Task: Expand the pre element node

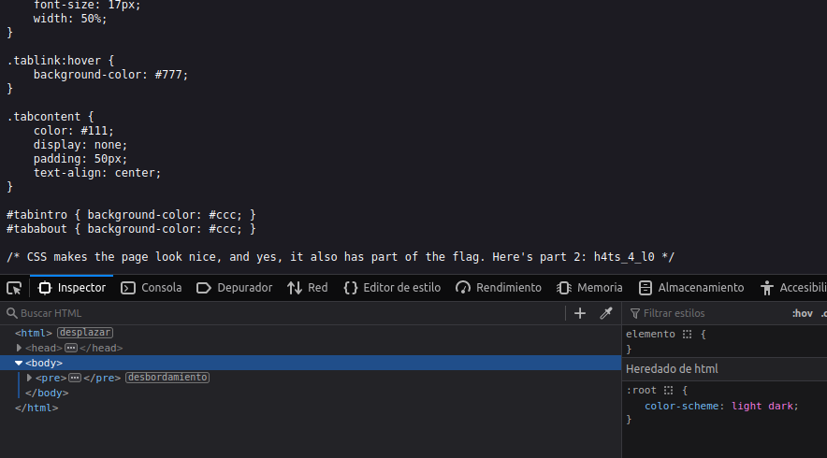Action: pyautogui.click(x=30, y=378)
